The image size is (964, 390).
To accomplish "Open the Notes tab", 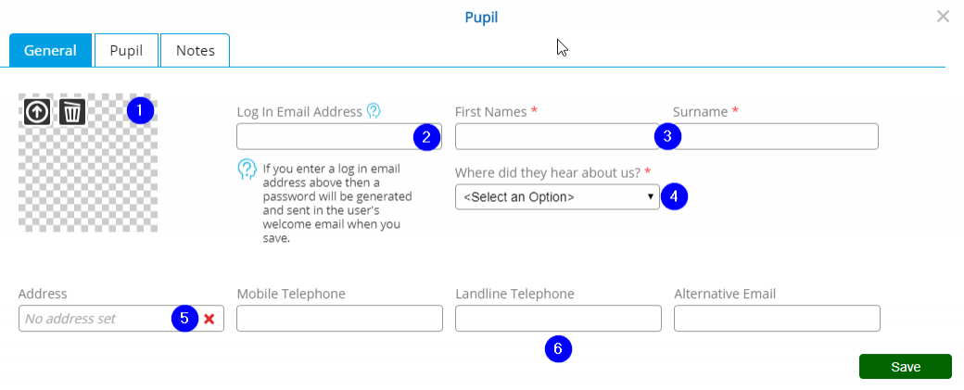I will [x=195, y=50].
